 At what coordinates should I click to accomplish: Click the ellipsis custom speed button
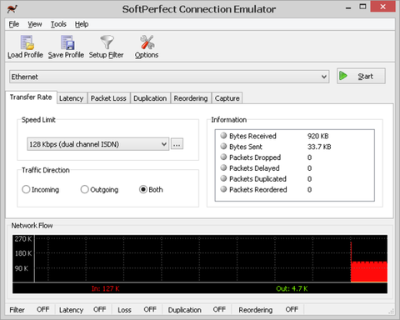(x=177, y=144)
